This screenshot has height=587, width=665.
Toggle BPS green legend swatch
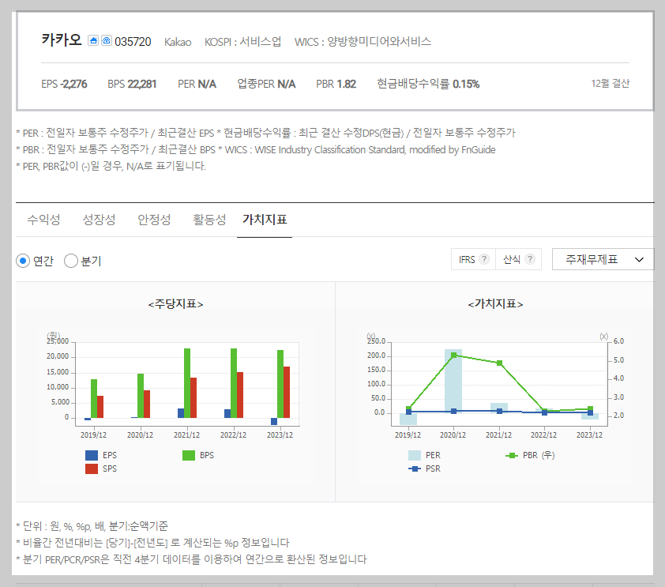pyautogui.click(x=189, y=455)
